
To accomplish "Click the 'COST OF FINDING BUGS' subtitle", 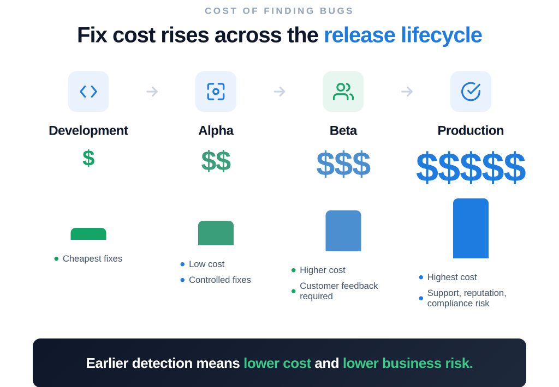I will click(279, 11).
